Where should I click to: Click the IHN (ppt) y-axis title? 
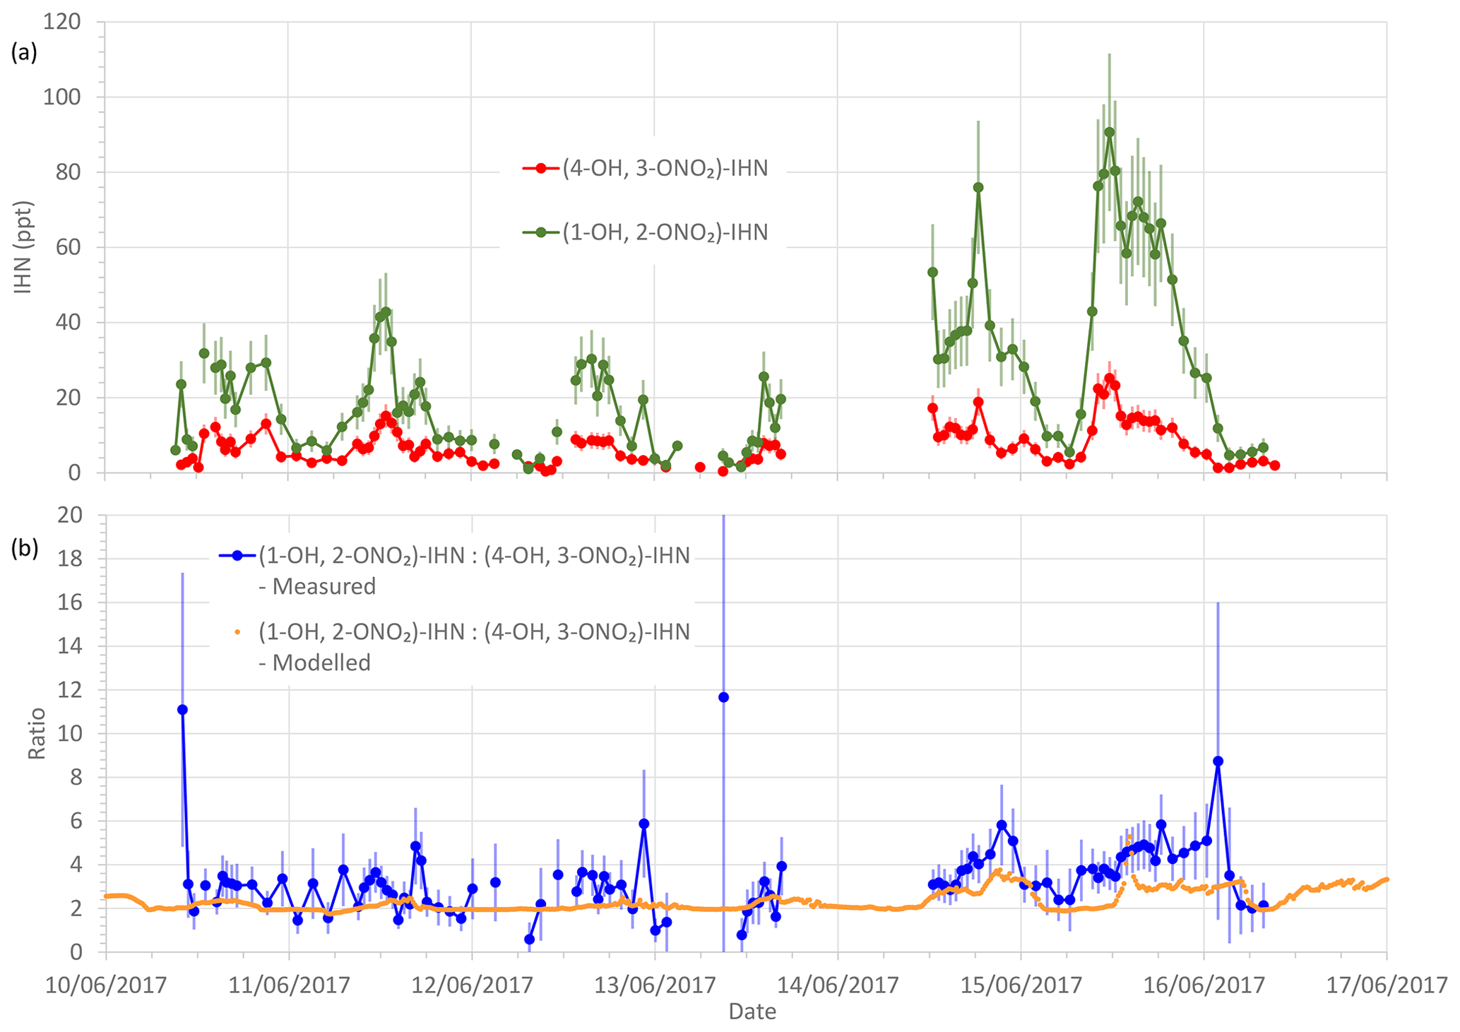coord(23,247)
